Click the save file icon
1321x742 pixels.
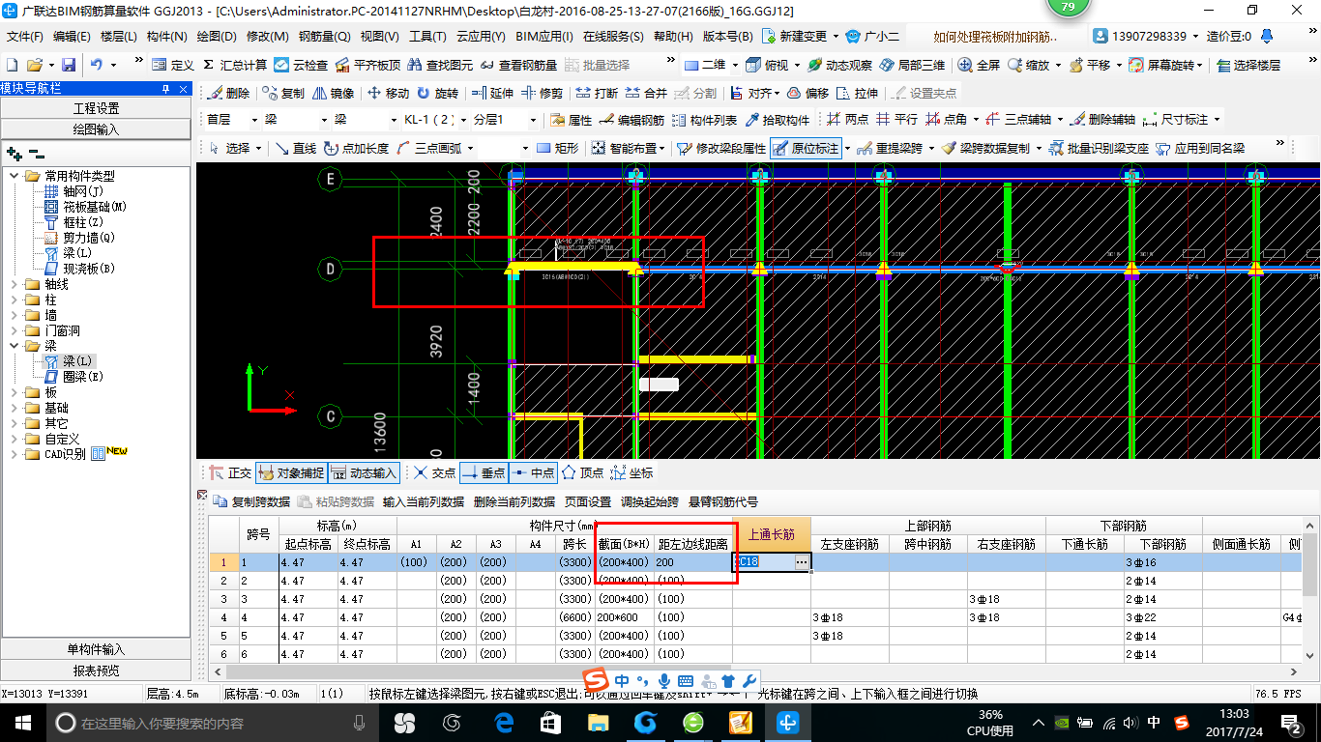click(69, 65)
